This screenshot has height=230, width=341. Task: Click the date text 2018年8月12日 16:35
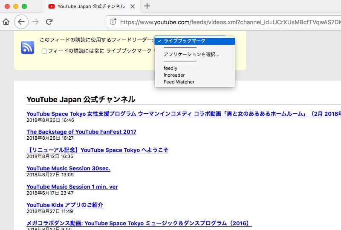[x=50, y=156]
